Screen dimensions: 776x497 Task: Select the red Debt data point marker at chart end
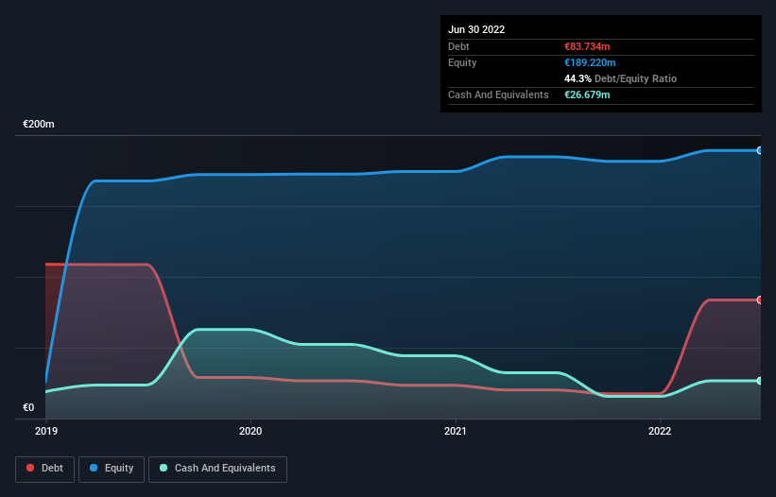coord(760,300)
